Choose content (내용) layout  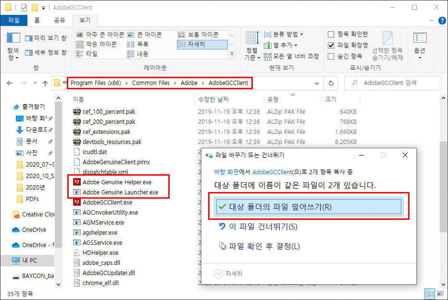(x=137, y=54)
